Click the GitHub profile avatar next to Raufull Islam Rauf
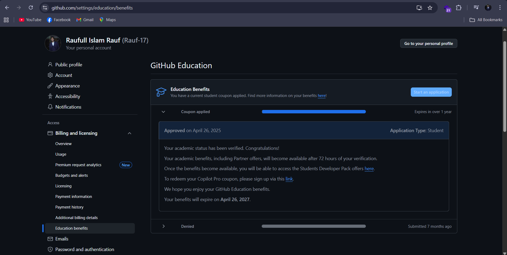 tap(53, 43)
